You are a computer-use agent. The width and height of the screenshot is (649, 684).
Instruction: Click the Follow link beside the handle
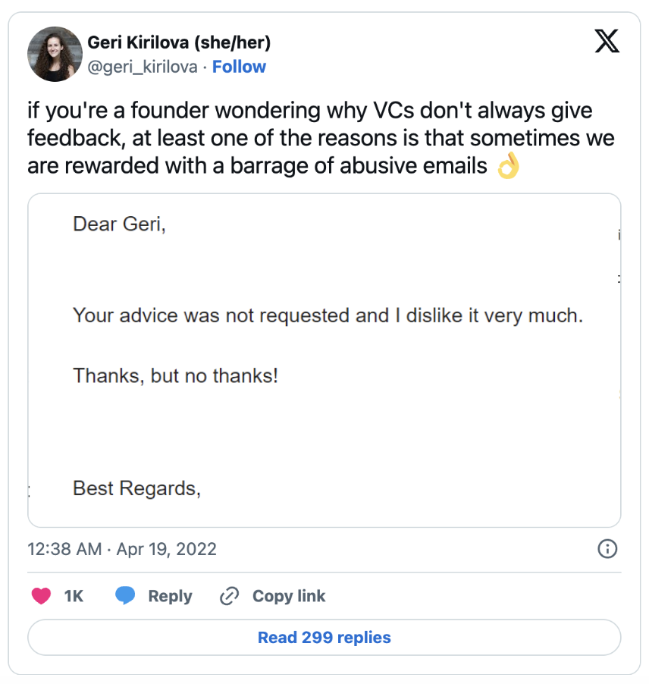point(239,67)
